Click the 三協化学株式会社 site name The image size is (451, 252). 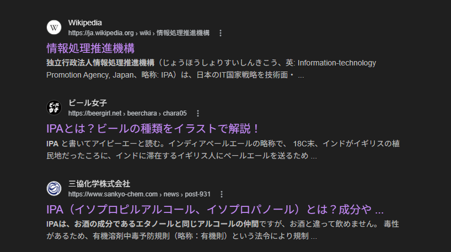[x=99, y=184]
